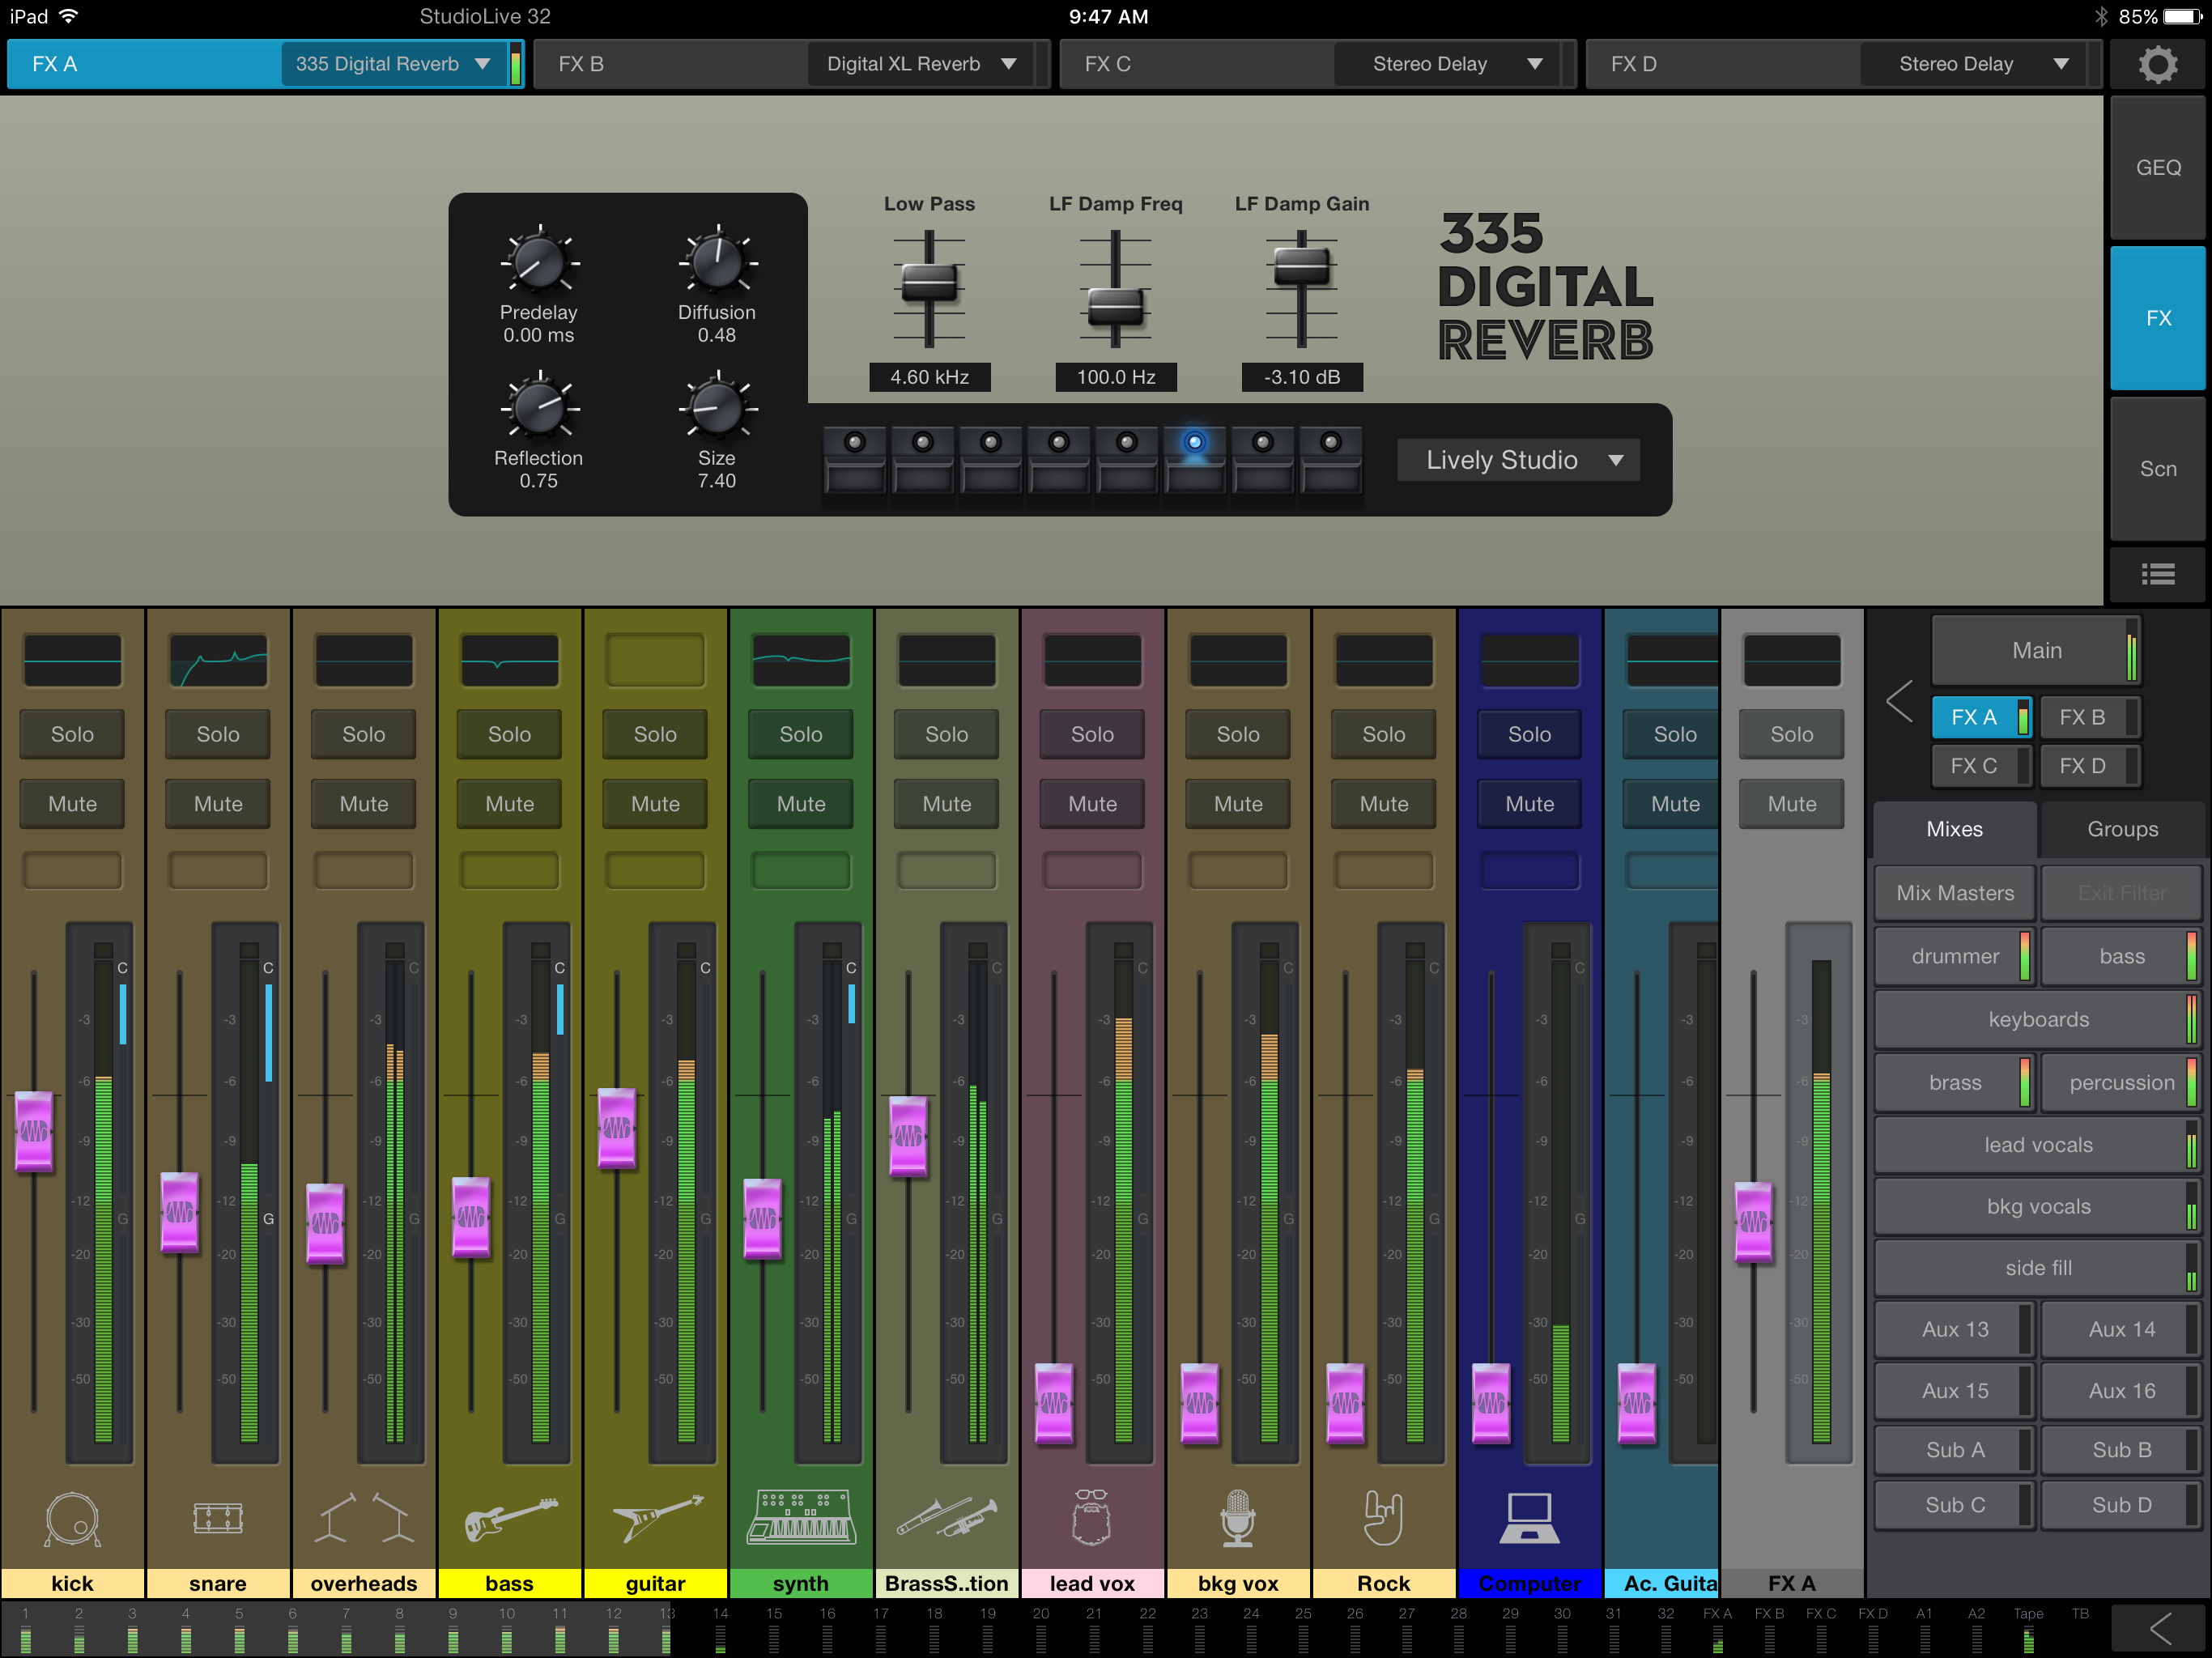Open the settings gear icon
The width and height of the screenshot is (2212, 1658).
coord(2157,65)
